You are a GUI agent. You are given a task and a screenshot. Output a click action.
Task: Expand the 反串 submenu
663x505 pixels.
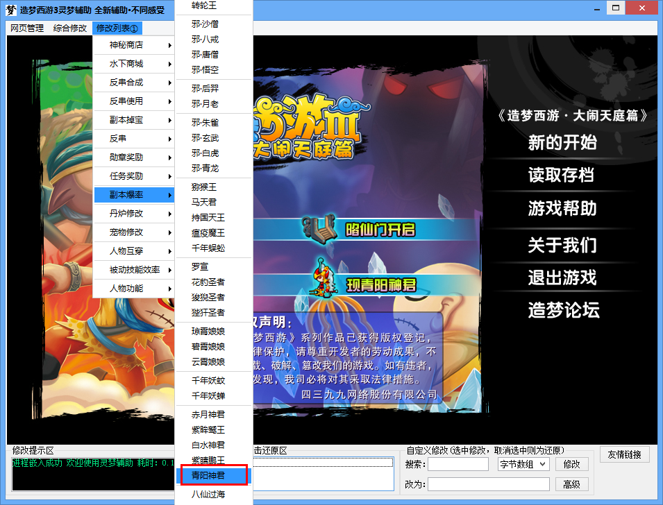(x=134, y=139)
